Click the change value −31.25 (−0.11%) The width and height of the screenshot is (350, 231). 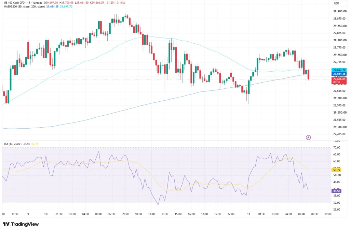pyautogui.click(x=115, y=3)
